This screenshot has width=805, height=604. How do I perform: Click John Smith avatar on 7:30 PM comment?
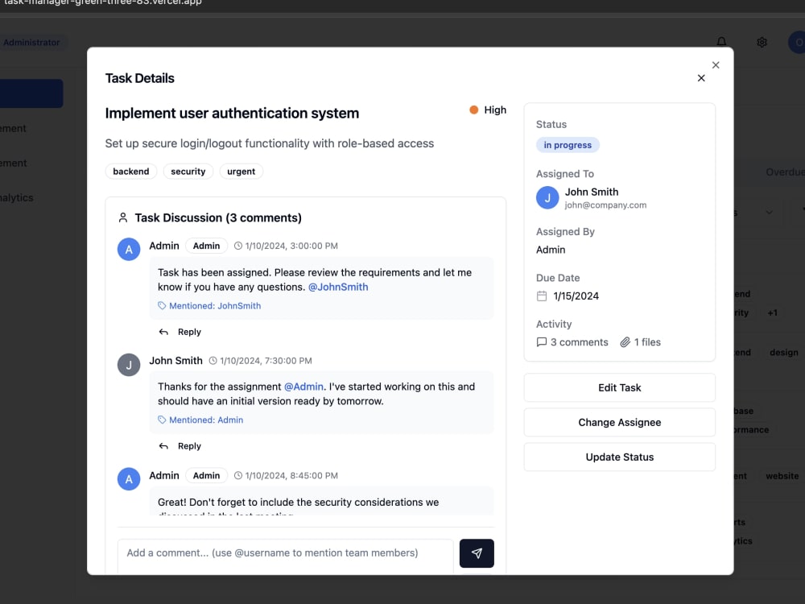click(129, 365)
